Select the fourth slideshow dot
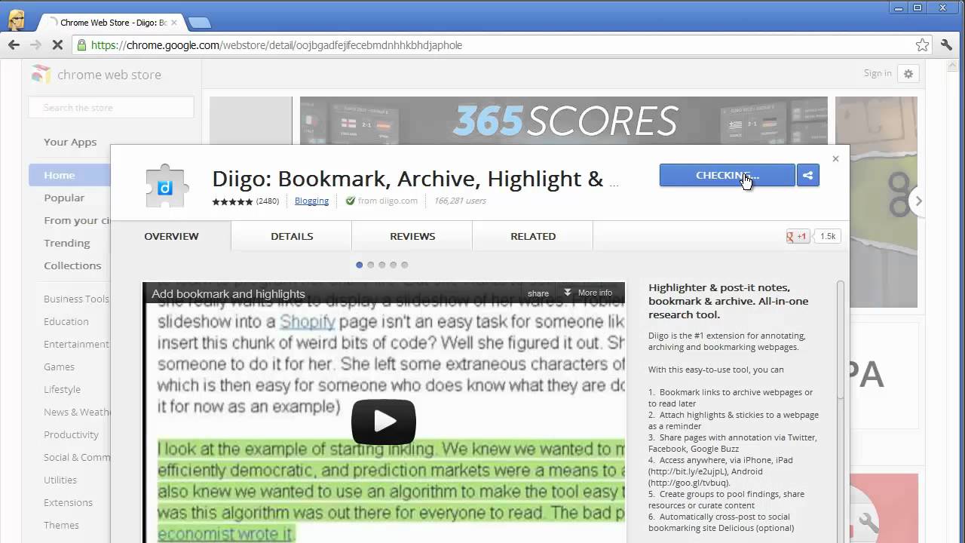 click(x=394, y=265)
